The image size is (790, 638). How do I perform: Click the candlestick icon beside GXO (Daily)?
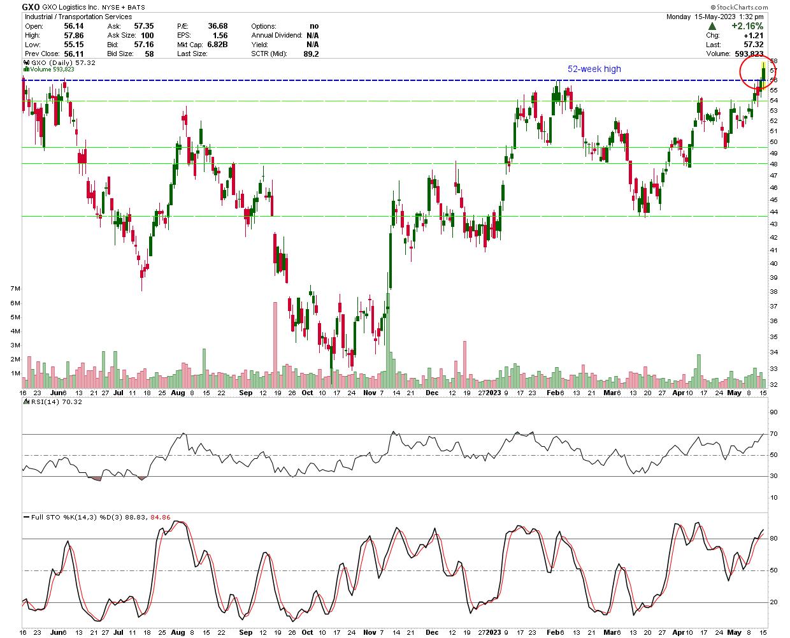pos(26,63)
